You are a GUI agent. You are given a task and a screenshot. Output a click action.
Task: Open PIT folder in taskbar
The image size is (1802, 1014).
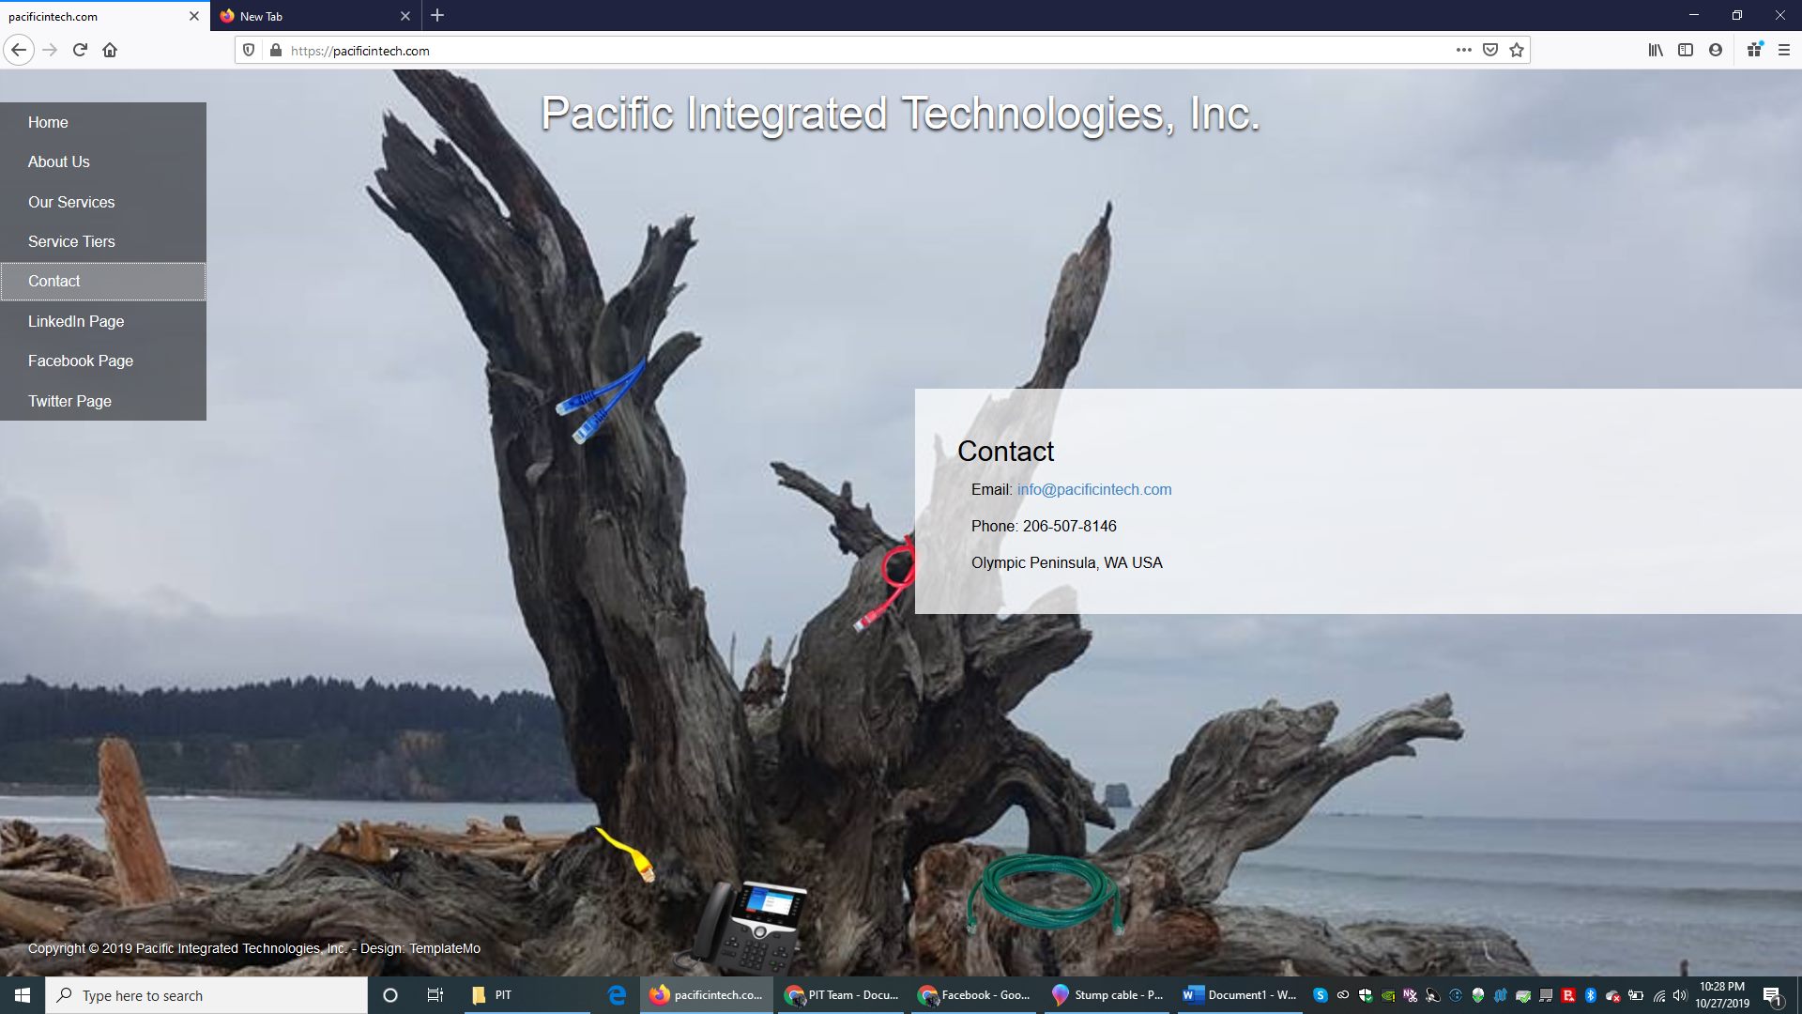click(x=527, y=995)
